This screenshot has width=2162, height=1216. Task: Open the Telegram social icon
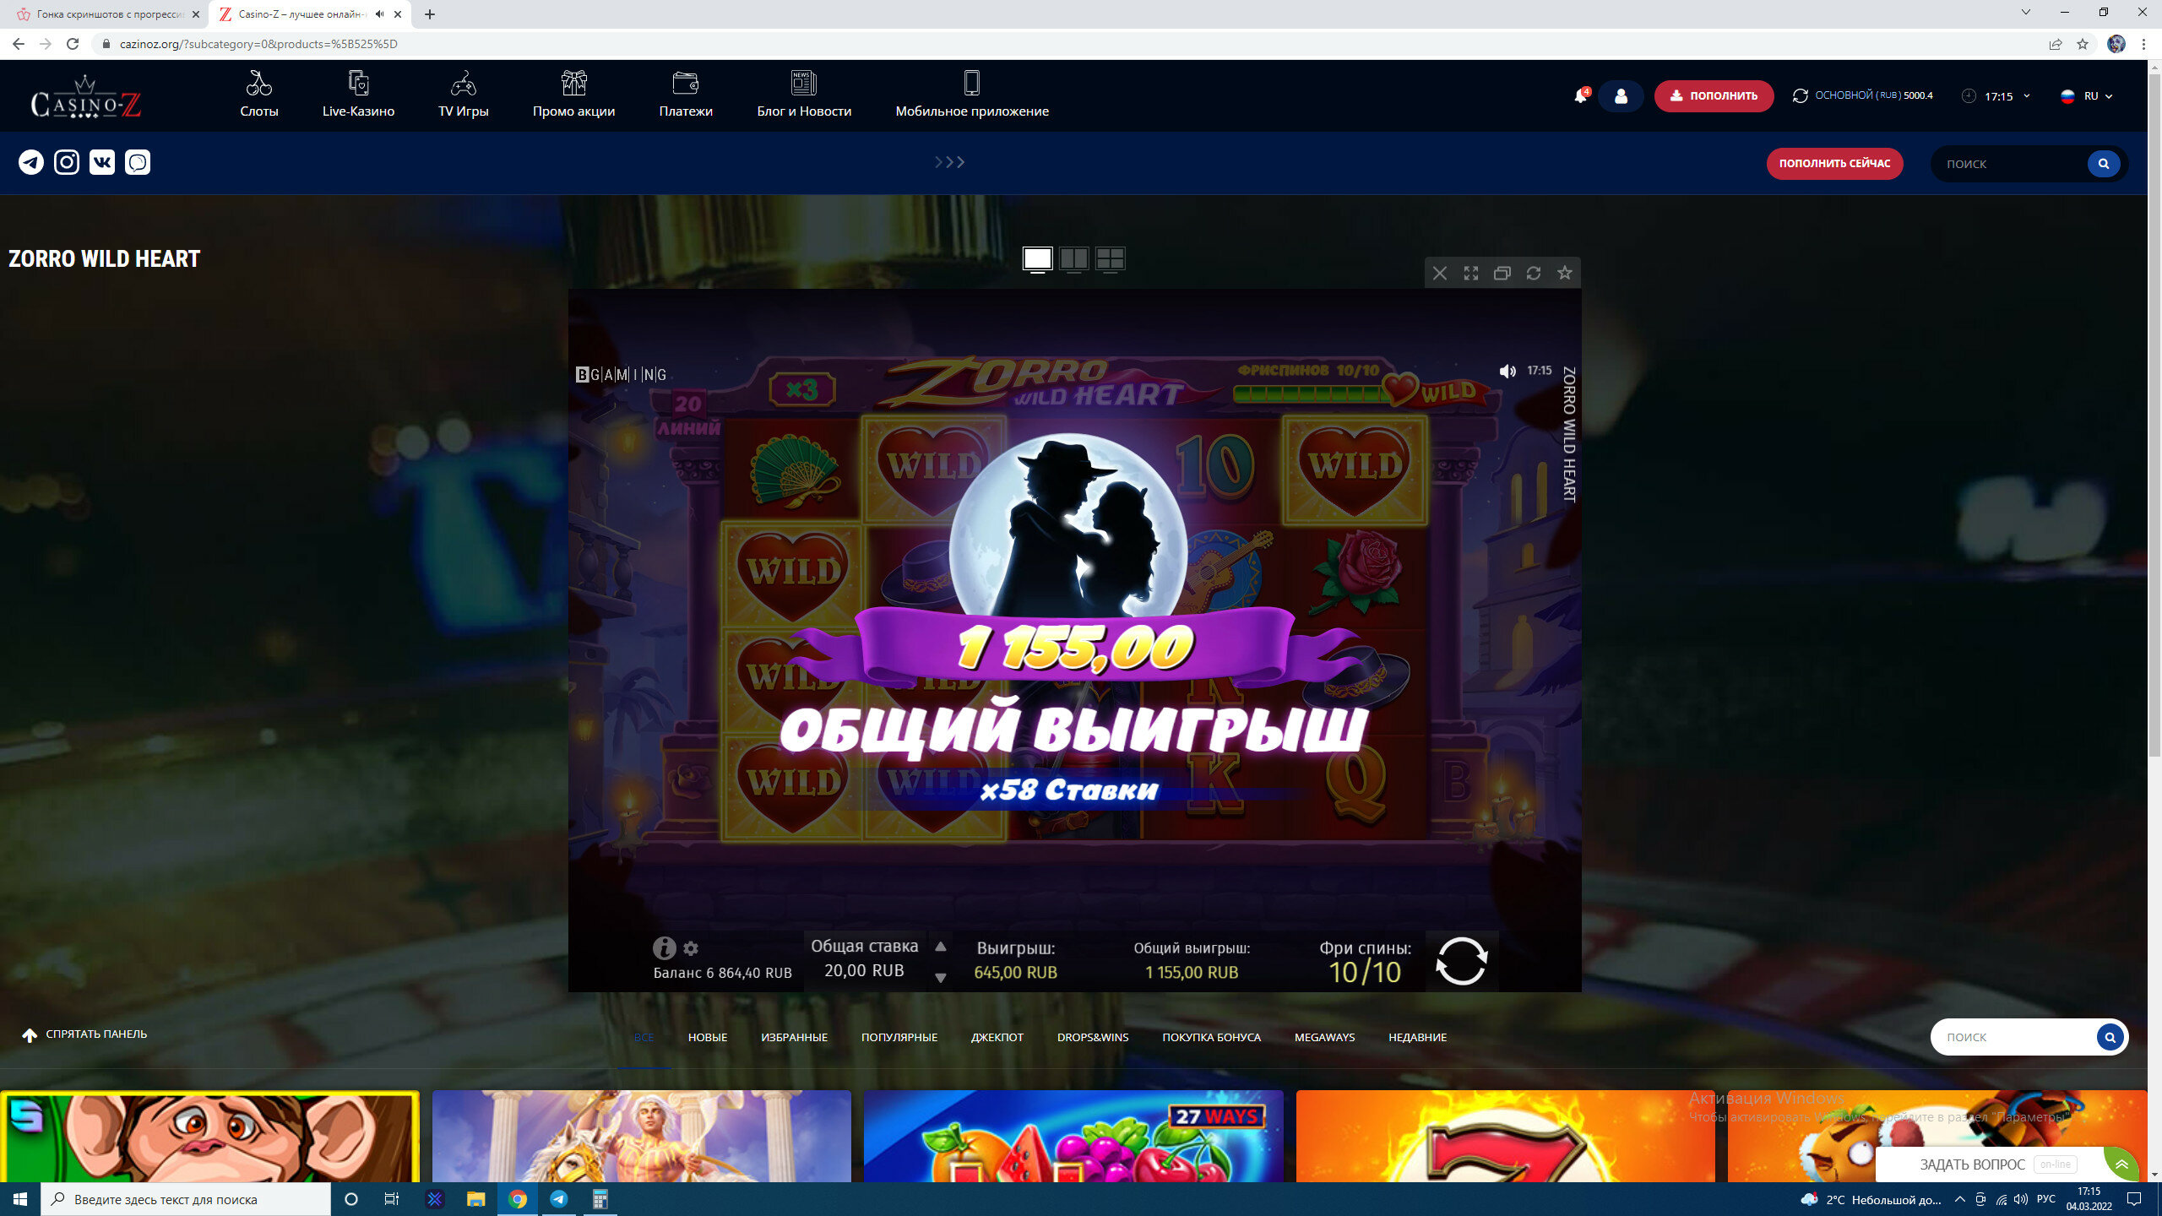coord(31,162)
